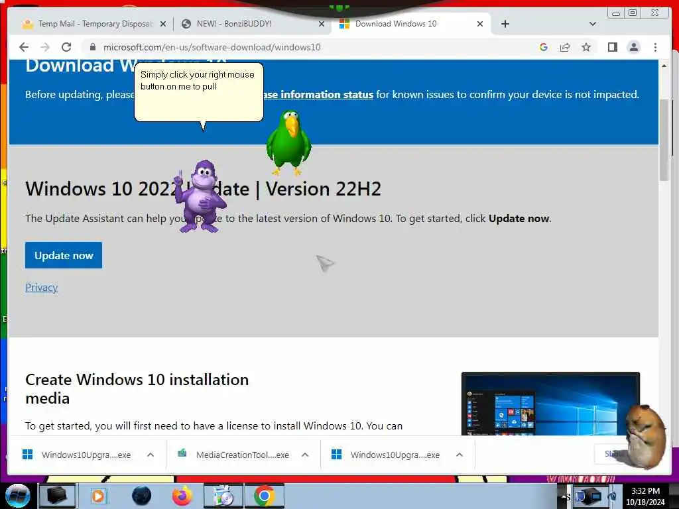Click the scrollbar up arrow

(x=664, y=66)
